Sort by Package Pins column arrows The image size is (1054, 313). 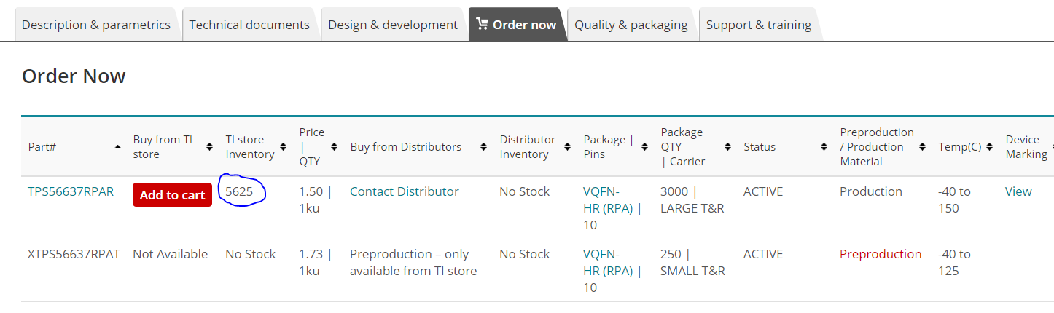tap(644, 147)
